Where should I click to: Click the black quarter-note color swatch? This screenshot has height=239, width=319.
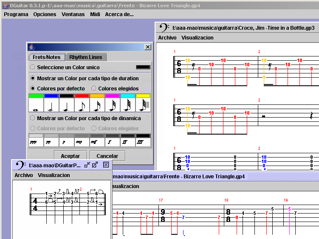(x=67, y=96)
